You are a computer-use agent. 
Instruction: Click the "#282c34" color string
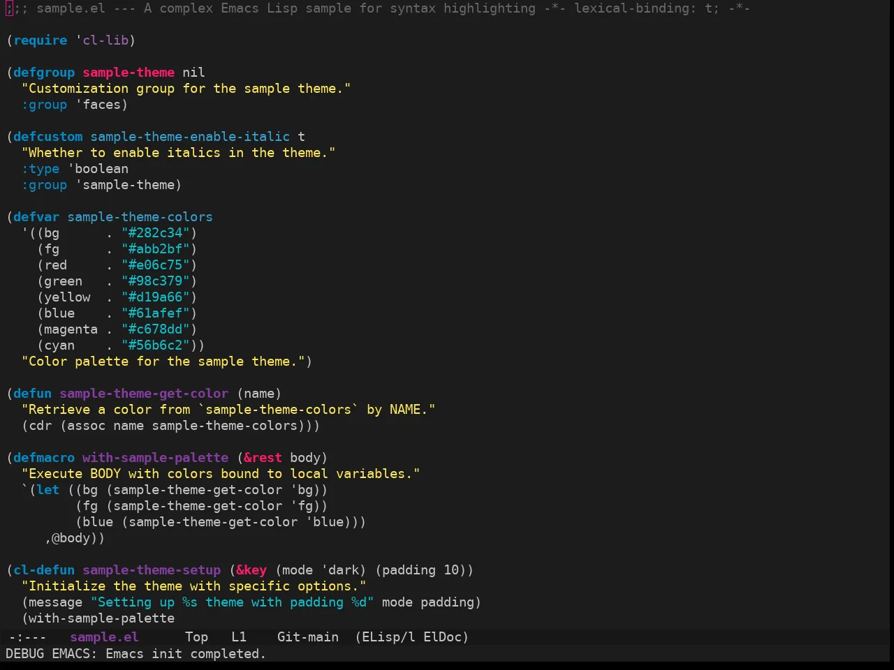[156, 233]
